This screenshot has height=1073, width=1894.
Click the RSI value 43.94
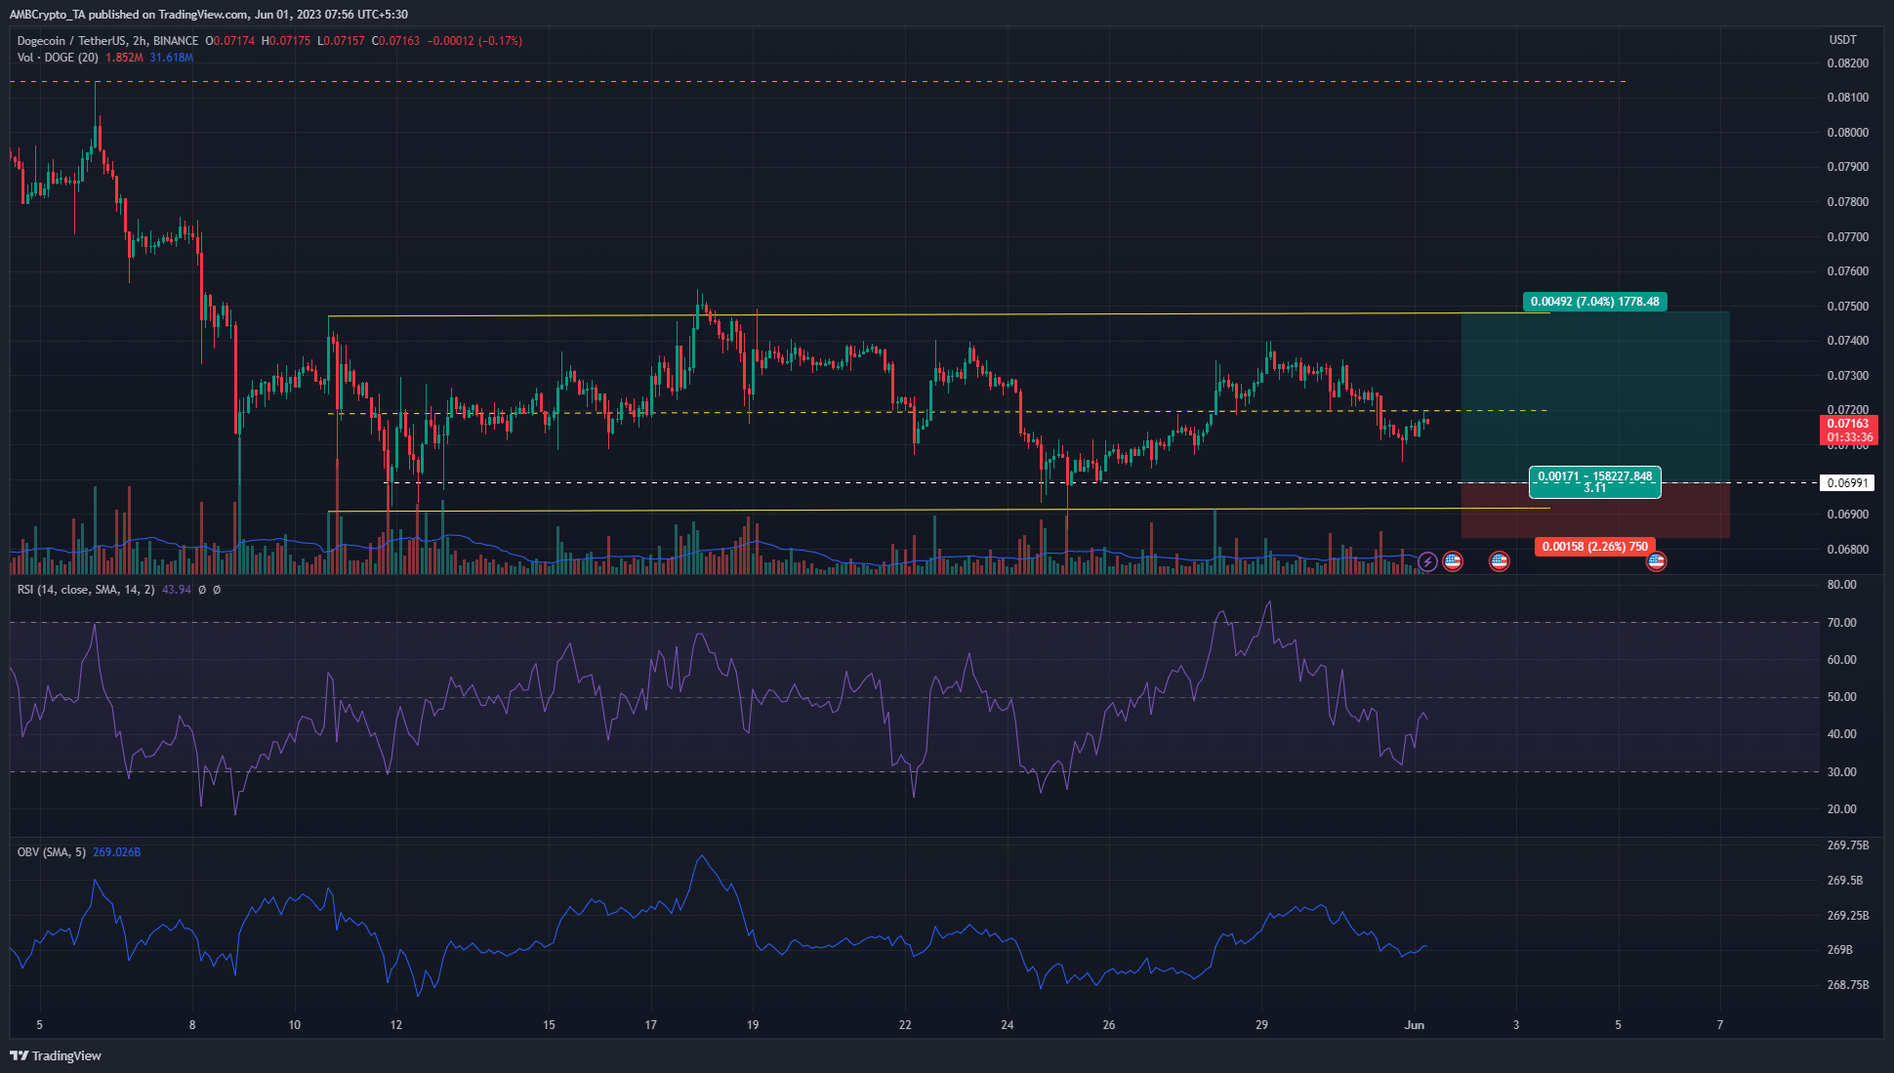point(177,590)
